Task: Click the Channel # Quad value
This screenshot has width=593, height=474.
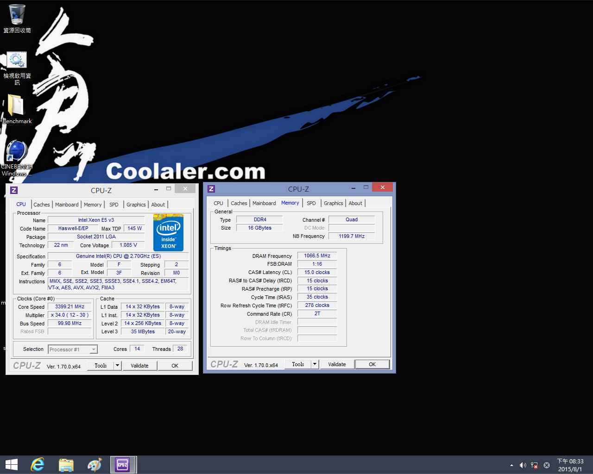Action: coord(352,219)
